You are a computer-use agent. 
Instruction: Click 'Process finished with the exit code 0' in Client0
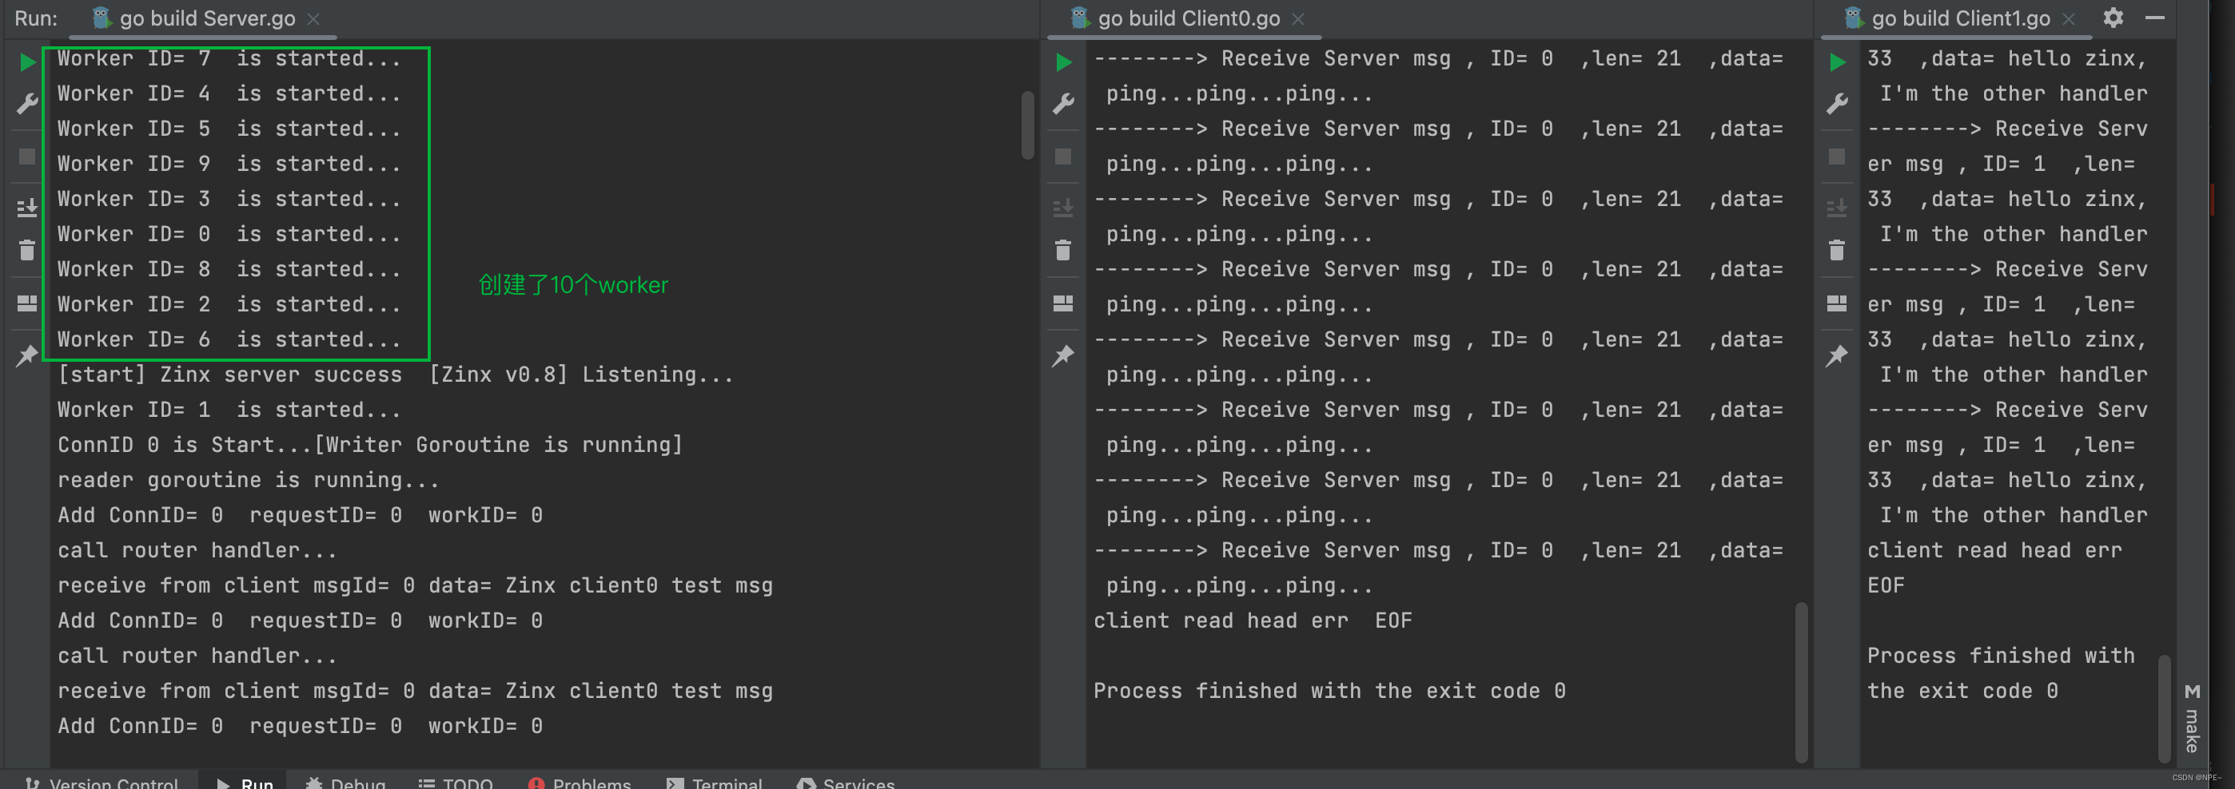click(x=1329, y=691)
